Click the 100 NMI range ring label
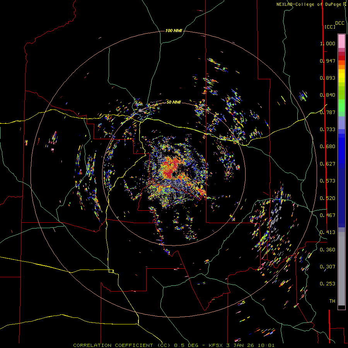This screenshot has height=348, width=348. pos(174,31)
